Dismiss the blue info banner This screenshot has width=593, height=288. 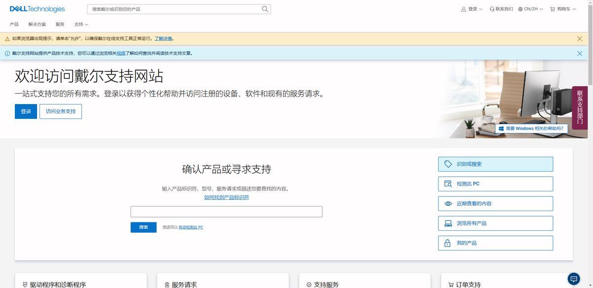[580, 53]
